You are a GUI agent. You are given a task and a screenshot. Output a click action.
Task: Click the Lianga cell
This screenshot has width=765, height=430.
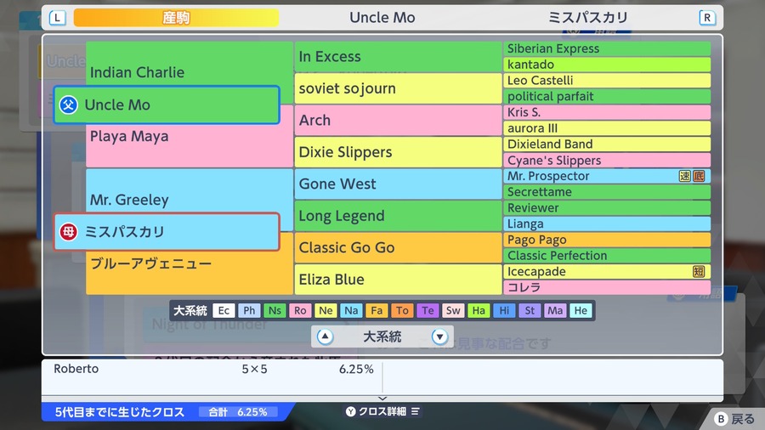[x=607, y=223]
